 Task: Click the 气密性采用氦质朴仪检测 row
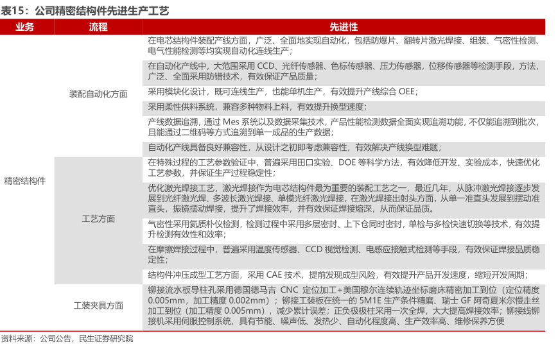[x=344, y=230]
